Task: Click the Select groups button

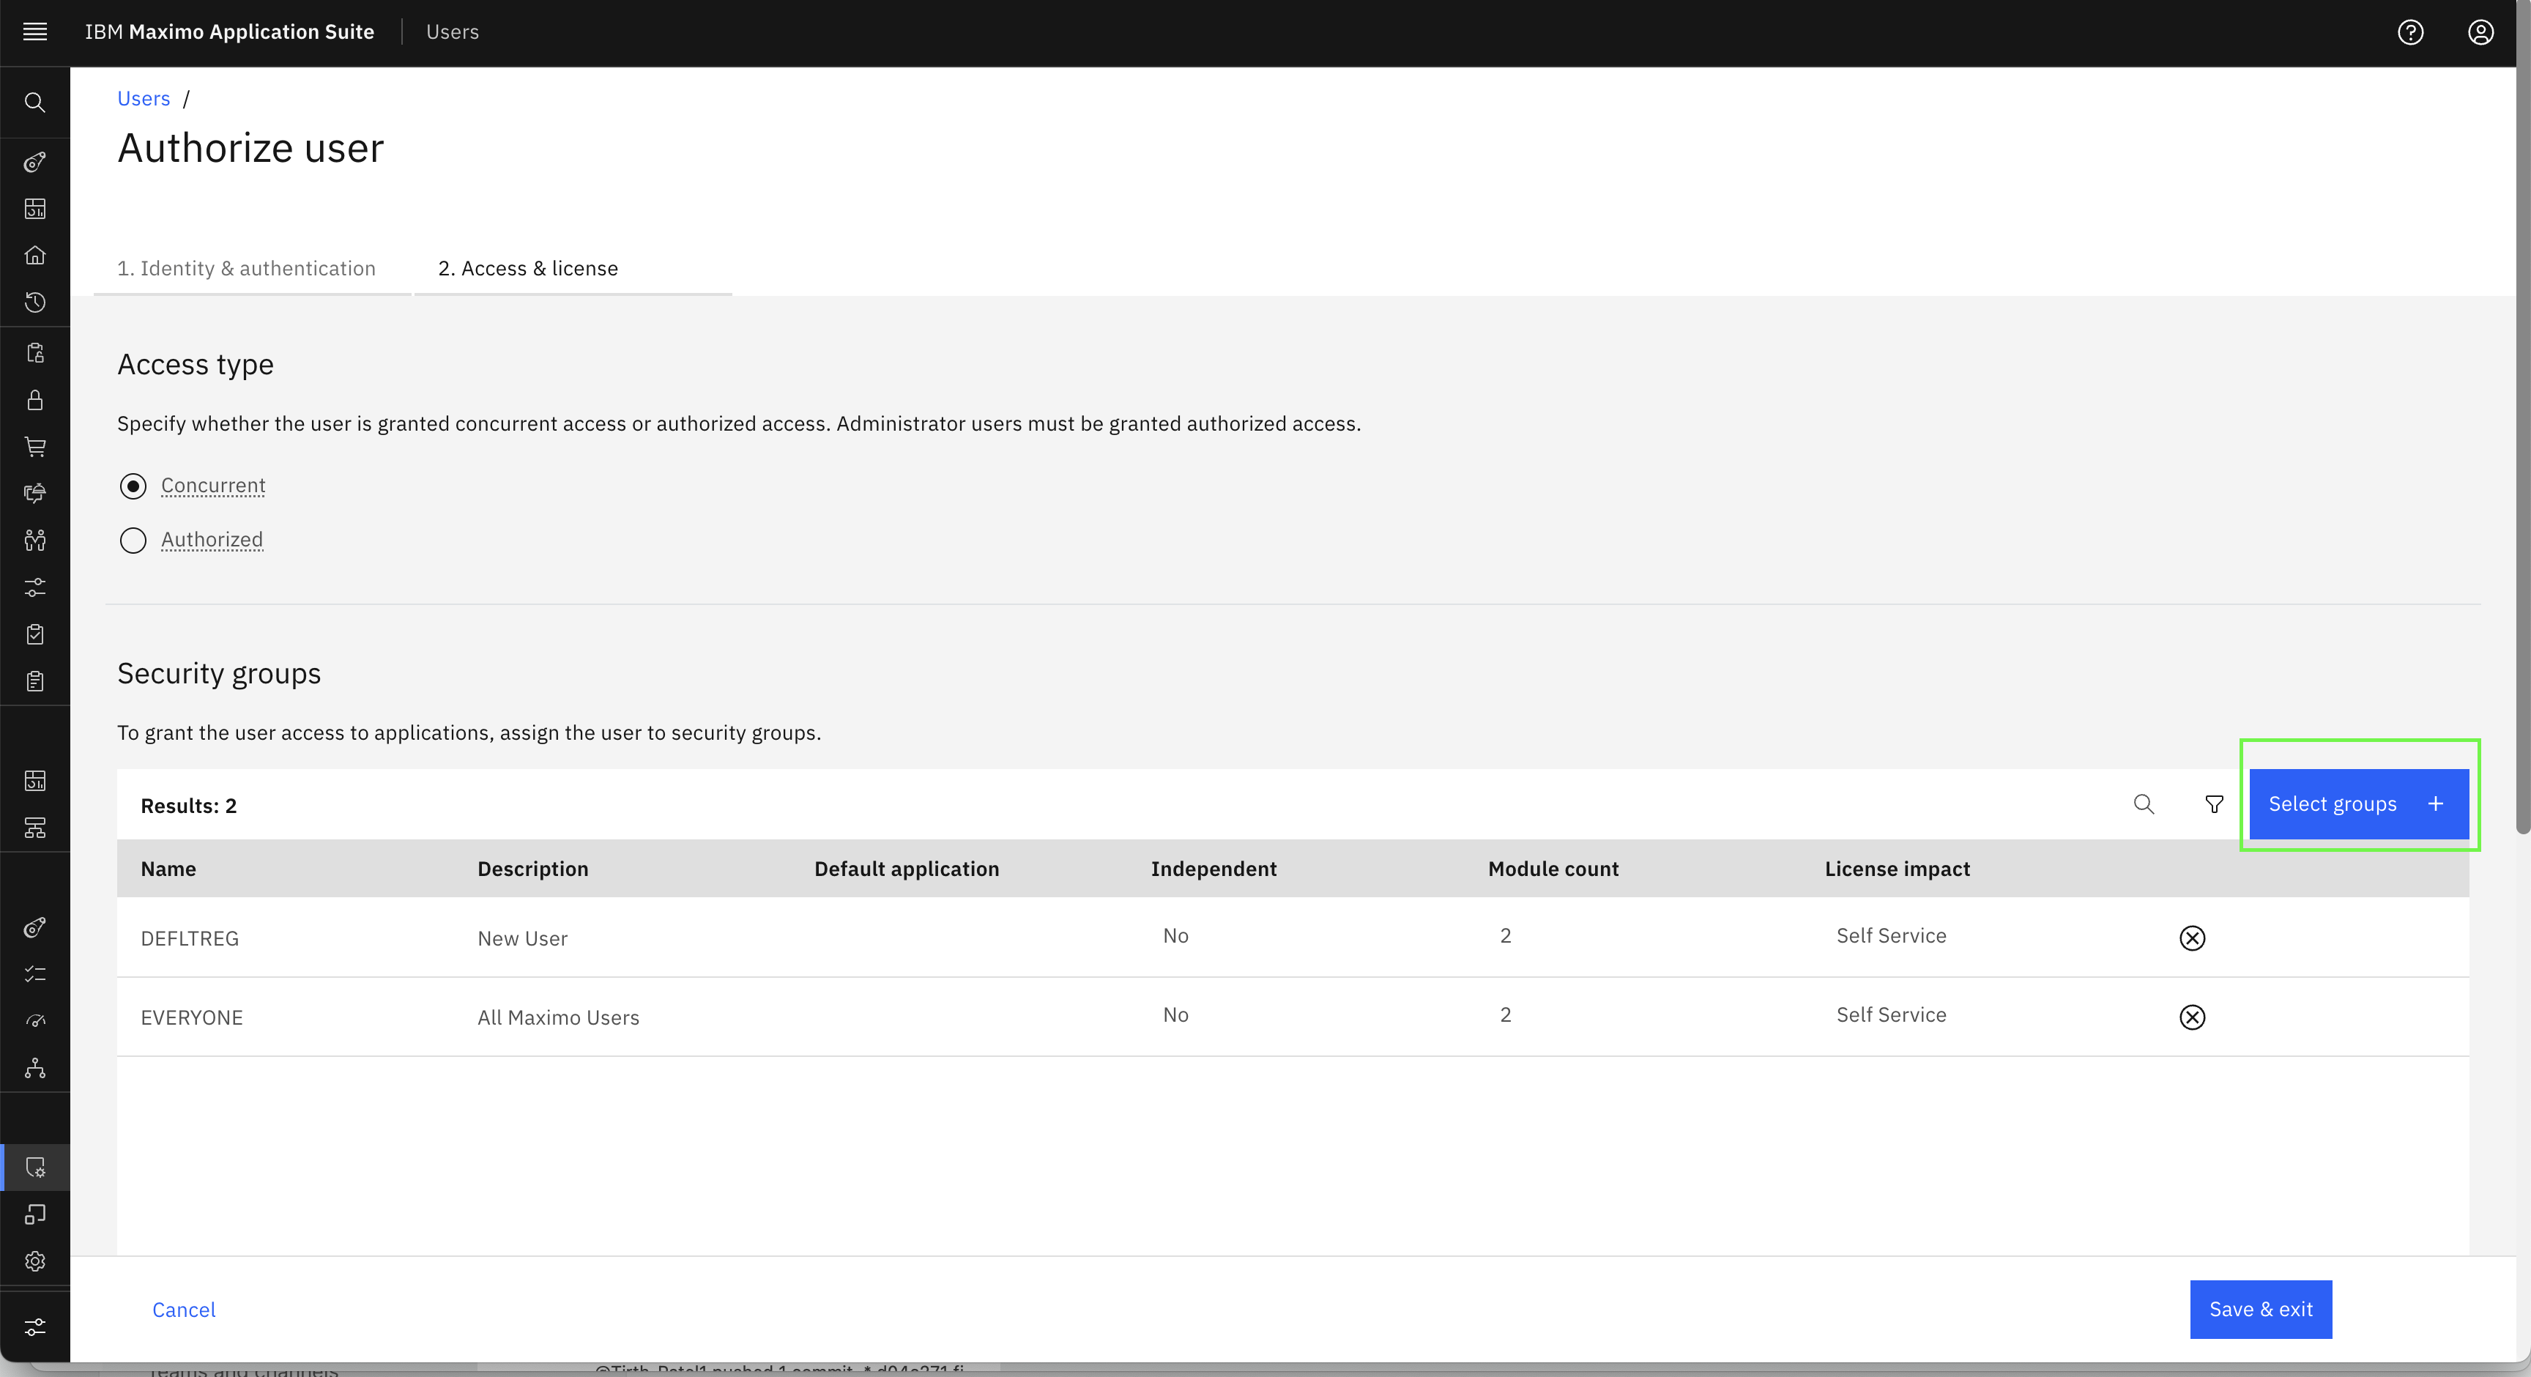Action: pos(2358,804)
